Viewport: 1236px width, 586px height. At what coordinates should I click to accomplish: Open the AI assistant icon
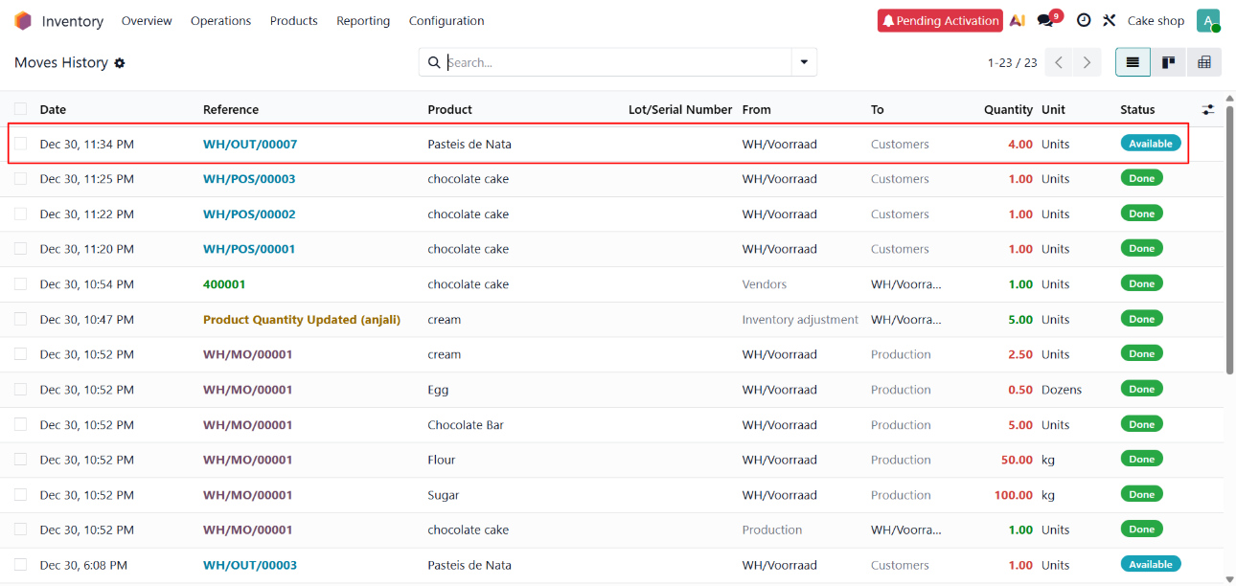(1018, 21)
